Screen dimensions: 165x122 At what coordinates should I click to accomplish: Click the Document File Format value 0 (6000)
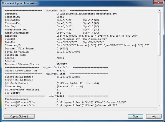pyautogui.click(x=62, y=49)
